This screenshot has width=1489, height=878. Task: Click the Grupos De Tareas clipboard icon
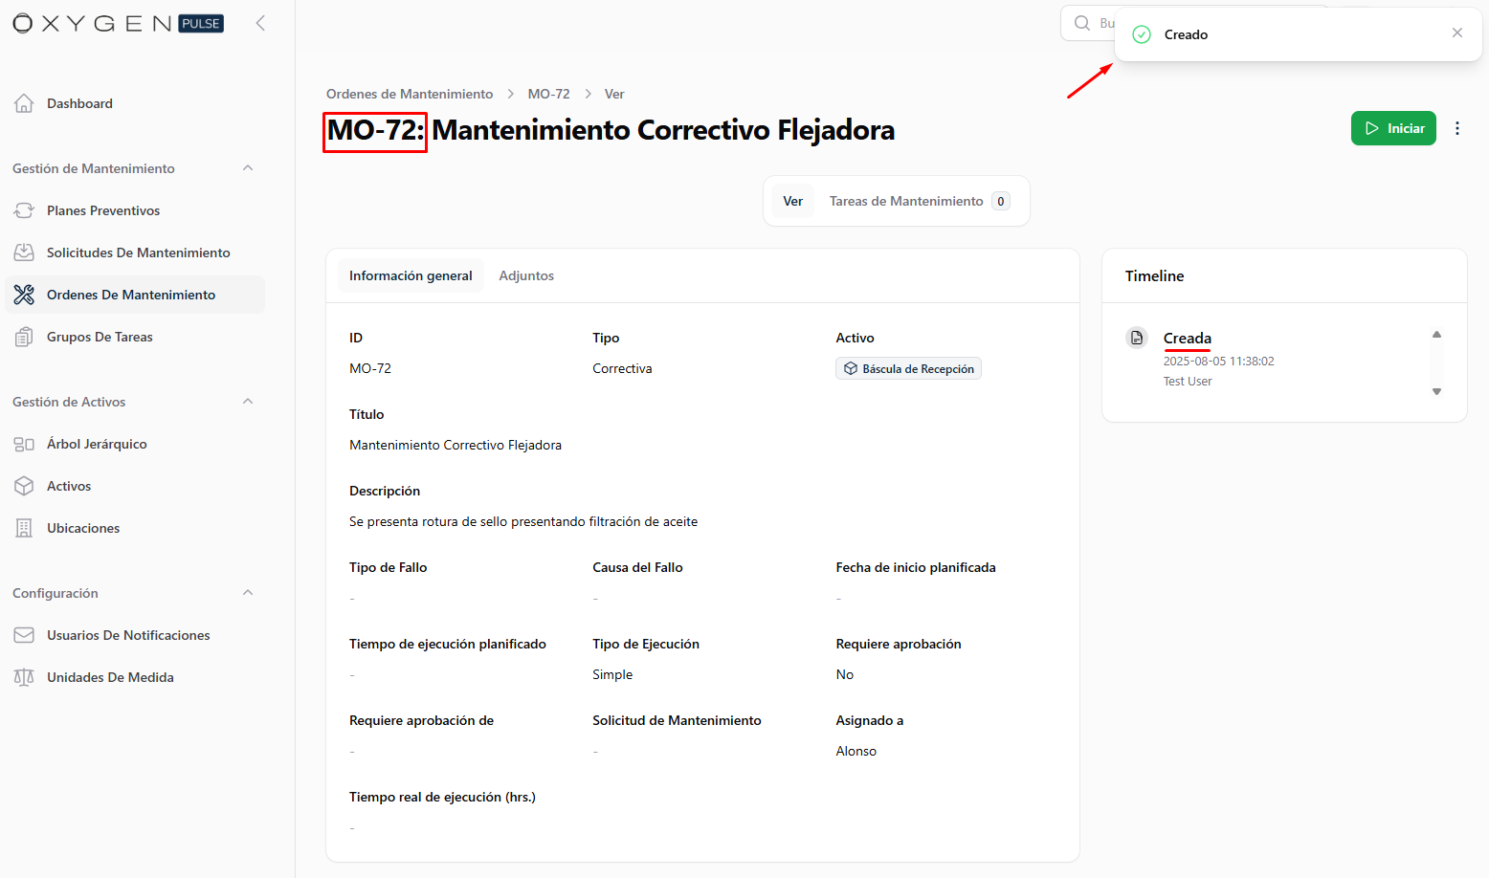pos(24,337)
